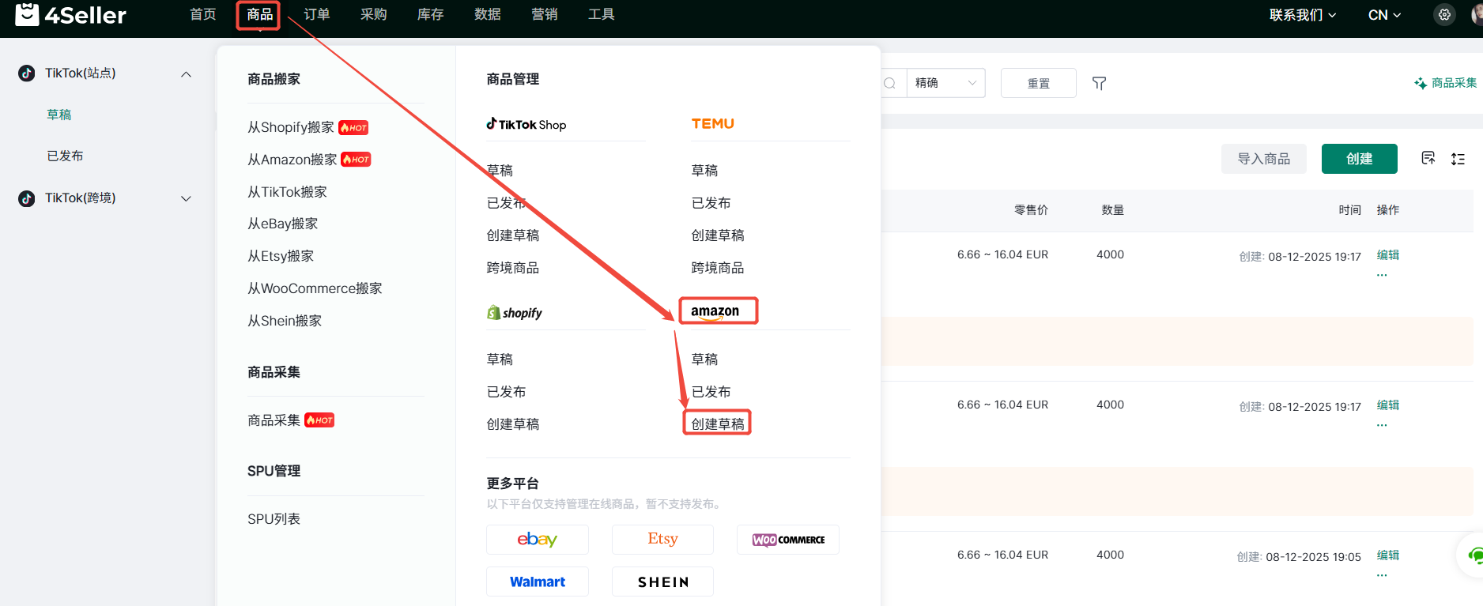The height and width of the screenshot is (606, 1483).
Task: Open the 采购 top menu
Action: click(x=374, y=14)
